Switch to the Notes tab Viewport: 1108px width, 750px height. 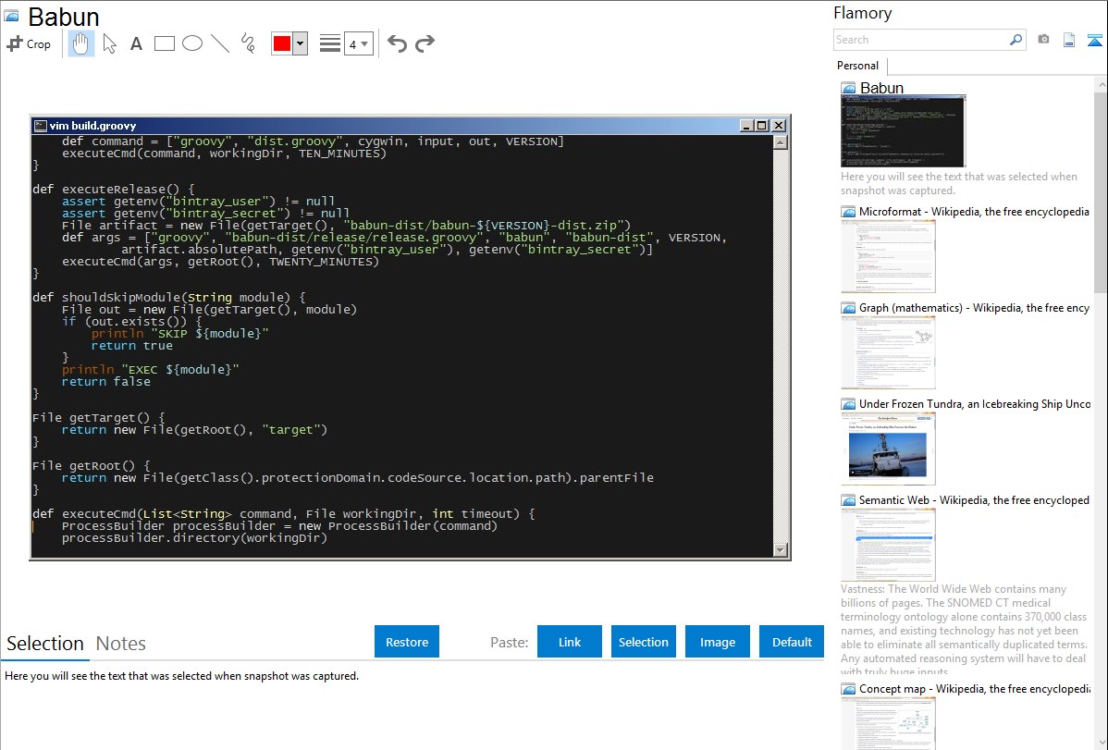tap(121, 644)
